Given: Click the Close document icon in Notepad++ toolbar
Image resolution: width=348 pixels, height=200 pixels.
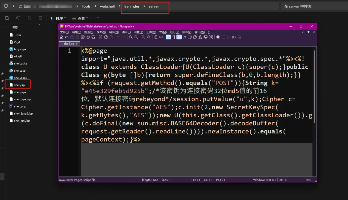Looking at the screenshot, I should tap(83, 37).
